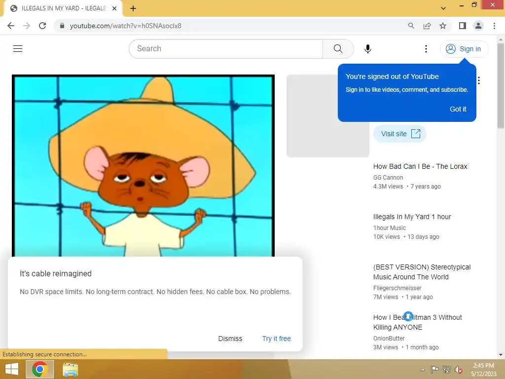Open the Visit site ad link
The height and width of the screenshot is (379, 505).
[x=400, y=134]
